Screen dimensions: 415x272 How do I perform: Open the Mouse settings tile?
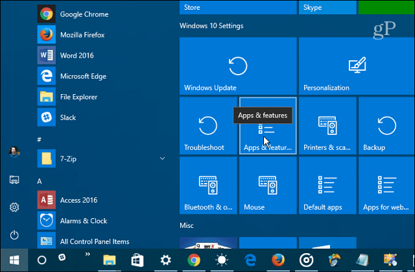pyautogui.click(x=268, y=186)
